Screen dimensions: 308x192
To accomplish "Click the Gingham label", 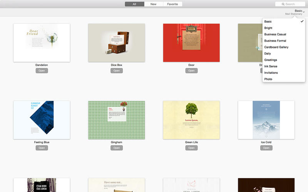I will pos(117,142).
